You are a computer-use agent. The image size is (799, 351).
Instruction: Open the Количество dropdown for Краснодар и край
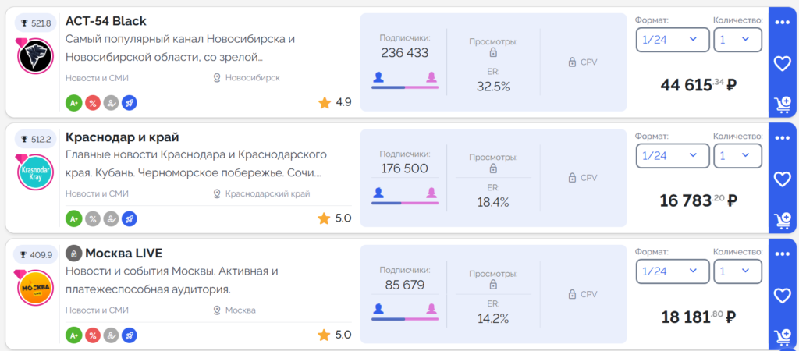[x=737, y=155]
